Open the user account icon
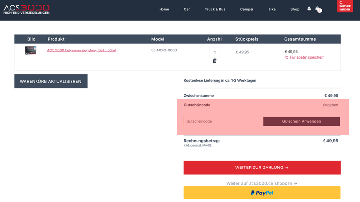Screen dimensions: 360x202 point(309,9)
